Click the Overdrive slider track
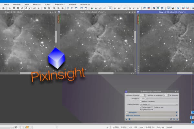 [162, 99]
